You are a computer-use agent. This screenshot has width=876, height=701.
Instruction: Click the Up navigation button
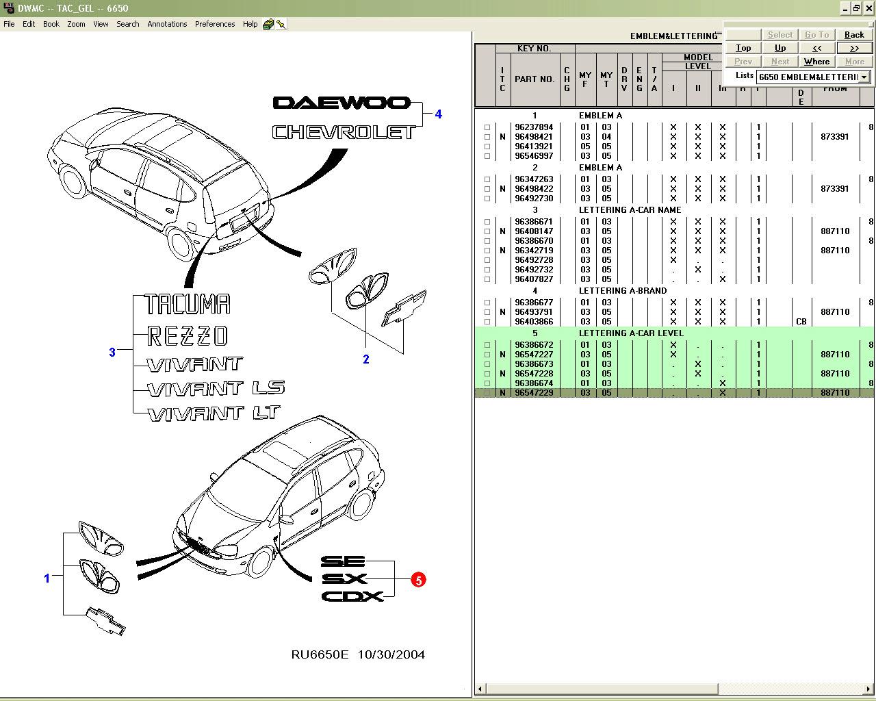pyautogui.click(x=780, y=48)
